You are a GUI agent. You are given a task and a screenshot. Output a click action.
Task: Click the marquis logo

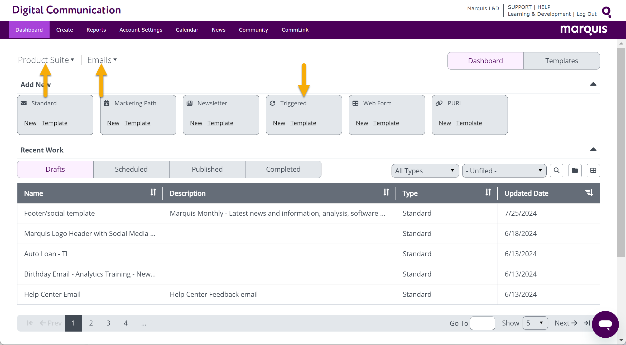pos(584,30)
